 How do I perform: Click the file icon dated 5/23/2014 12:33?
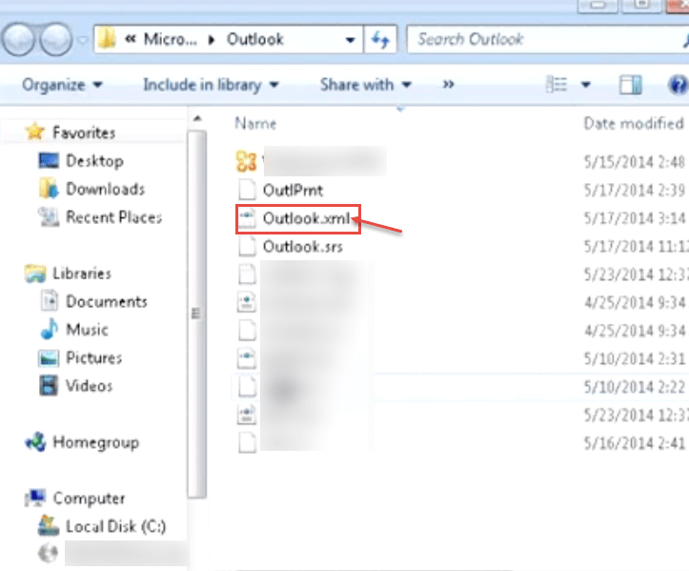point(247,275)
